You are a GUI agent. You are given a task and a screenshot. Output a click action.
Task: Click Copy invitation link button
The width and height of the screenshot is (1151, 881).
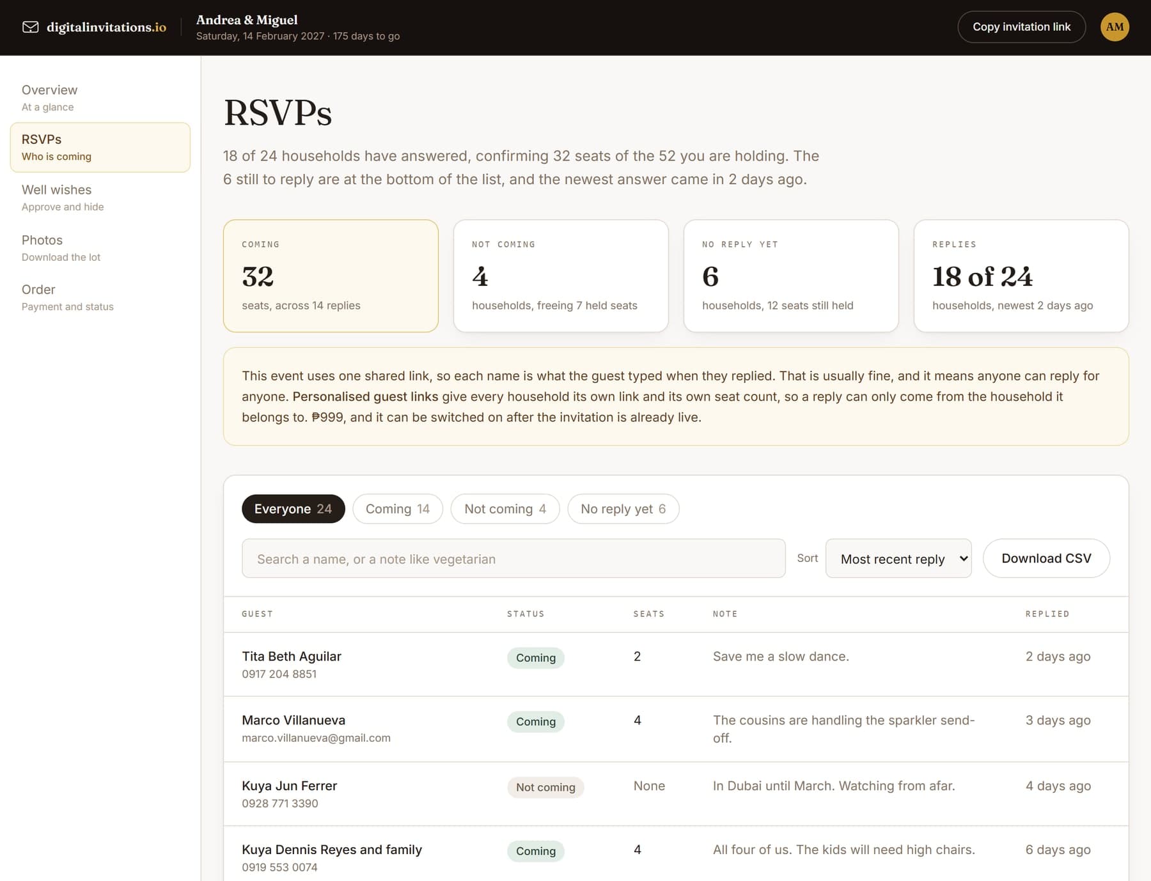point(1021,27)
